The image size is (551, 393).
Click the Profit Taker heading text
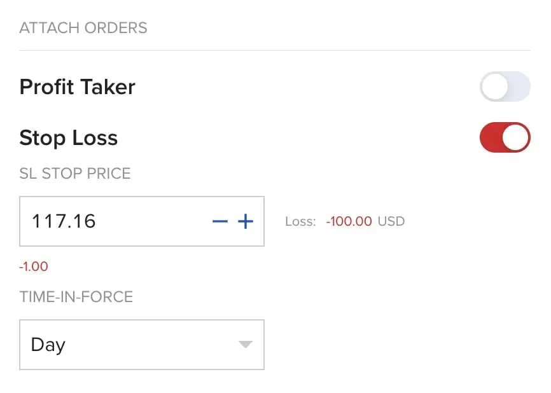[x=77, y=86]
